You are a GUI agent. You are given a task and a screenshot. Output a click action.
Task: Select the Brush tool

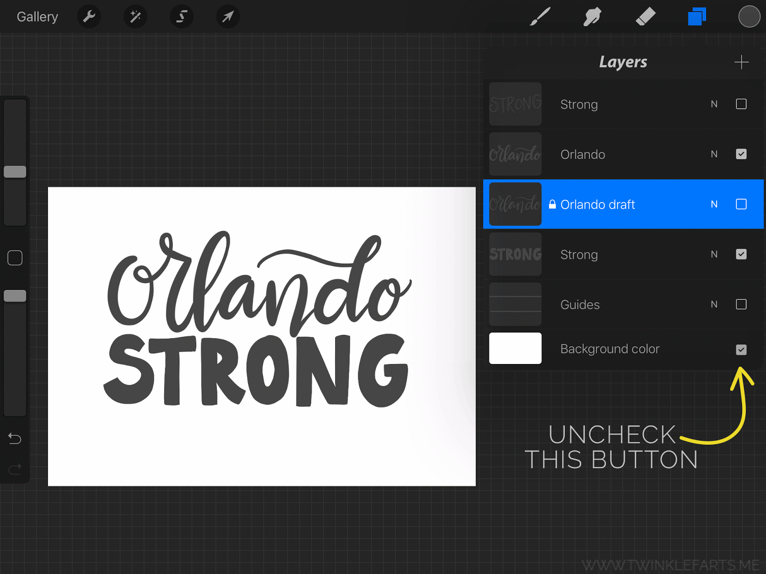click(541, 17)
